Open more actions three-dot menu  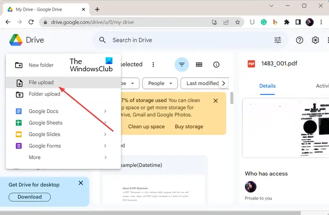(153, 64)
